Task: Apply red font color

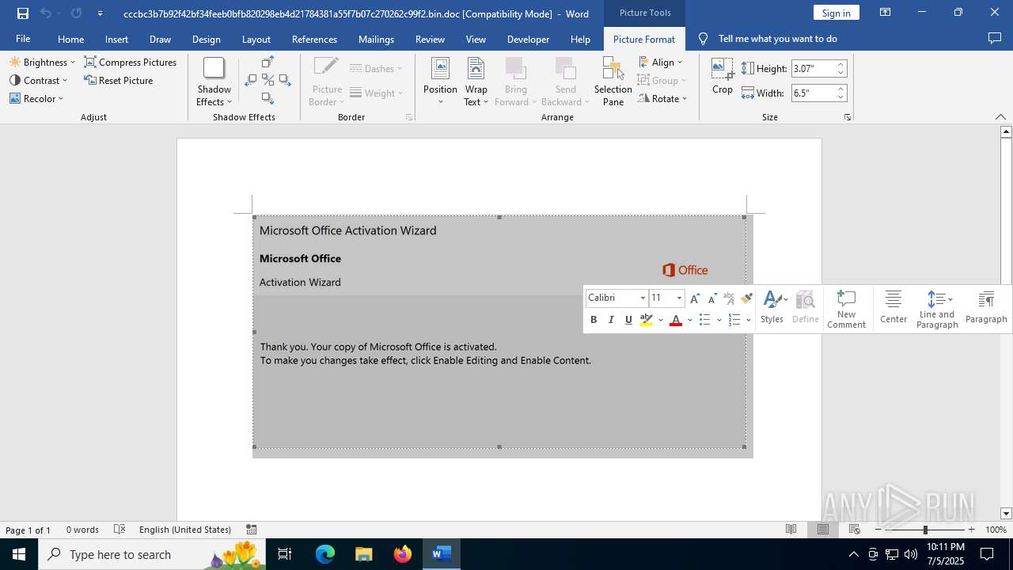Action: (x=676, y=320)
